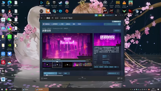Click the 社区中心 Community Hub button
The width and height of the screenshot is (161, 91).
coord(117,31)
